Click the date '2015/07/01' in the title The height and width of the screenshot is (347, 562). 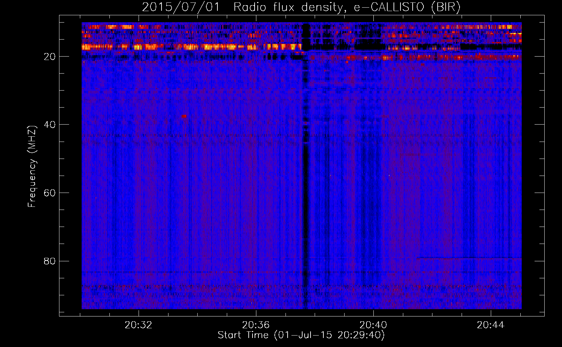click(181, 7)
